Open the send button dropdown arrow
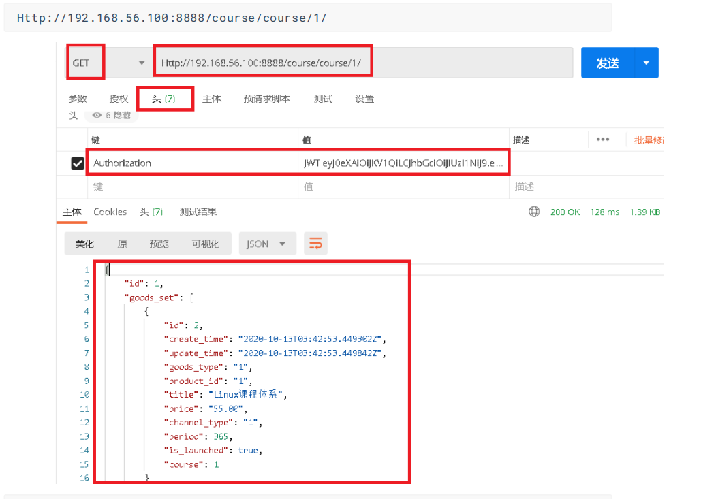The image size is (701, 499). point(646,63)
